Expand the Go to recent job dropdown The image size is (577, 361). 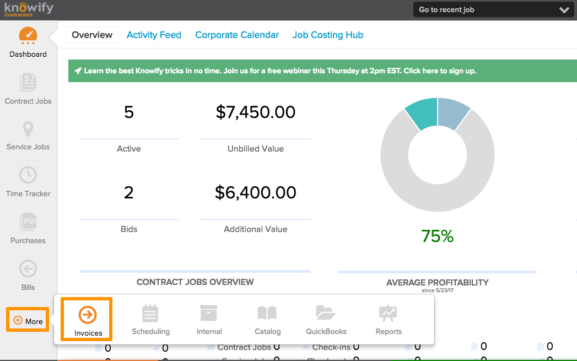click(x=493, y=10)
